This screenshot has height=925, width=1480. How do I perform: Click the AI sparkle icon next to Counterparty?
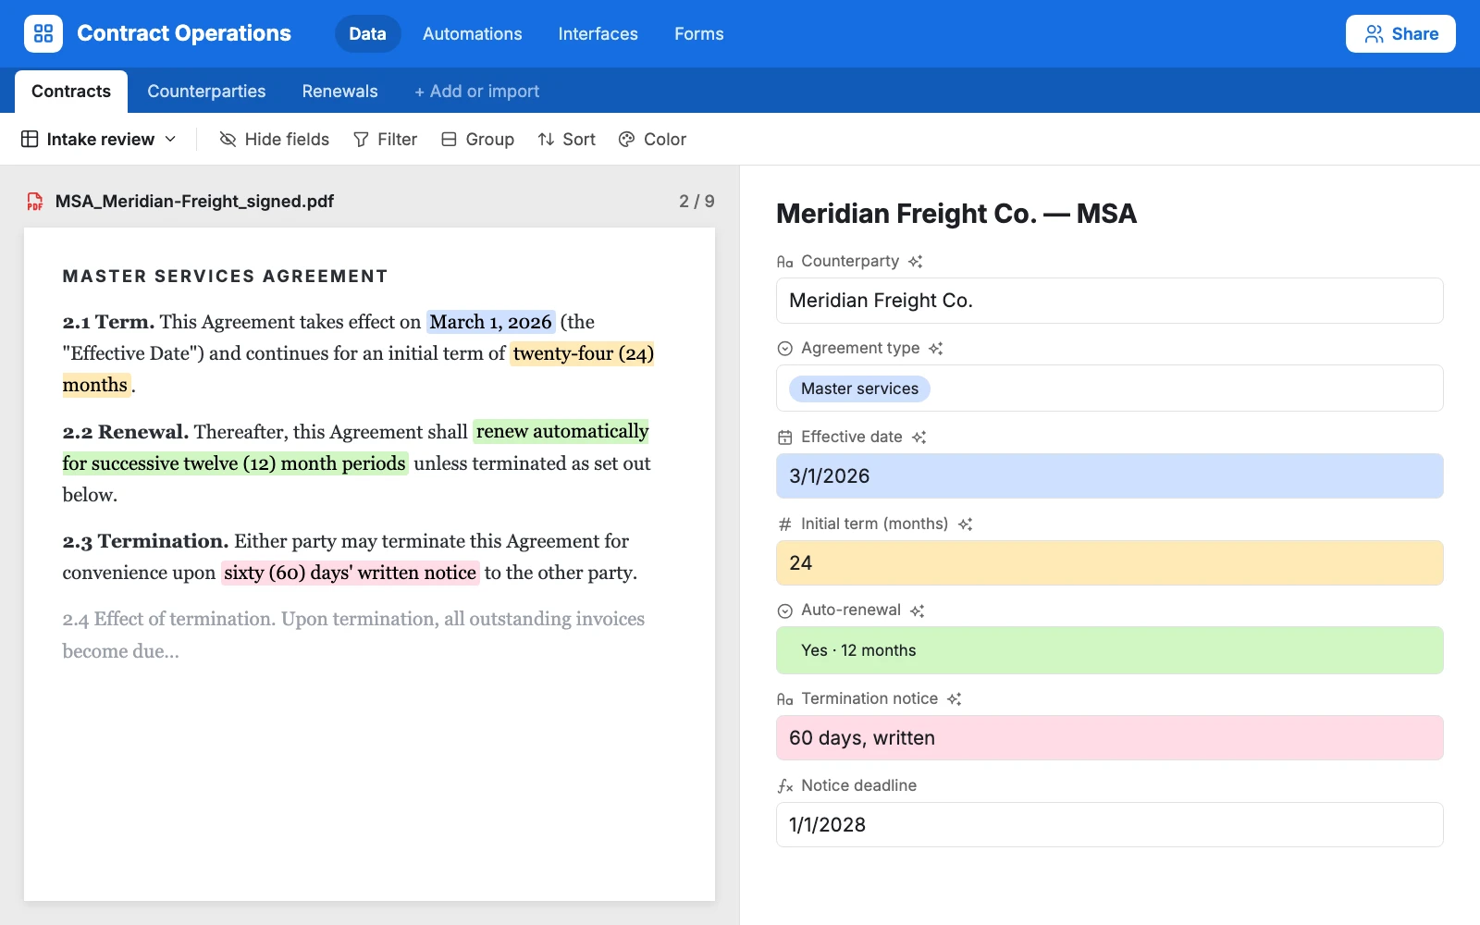pyautogui.click(x=916, y=262)
